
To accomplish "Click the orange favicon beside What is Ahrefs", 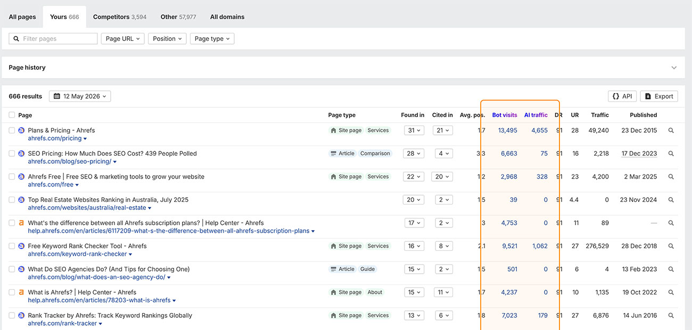I will [21, 292].
